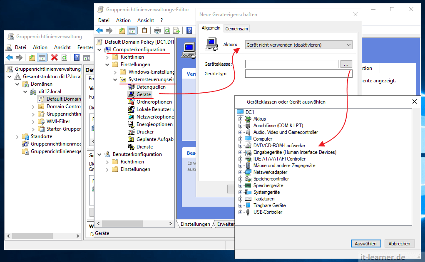Select Netzwerkadapter device class
The image size is (425, 262).
coord(270,172)
